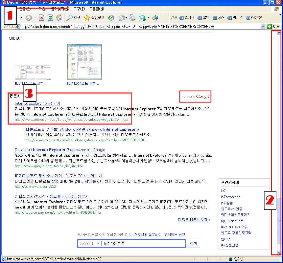Screen dimensions: 283x263
Task: Click the green 이동 Go button
Action: [273, 27]
